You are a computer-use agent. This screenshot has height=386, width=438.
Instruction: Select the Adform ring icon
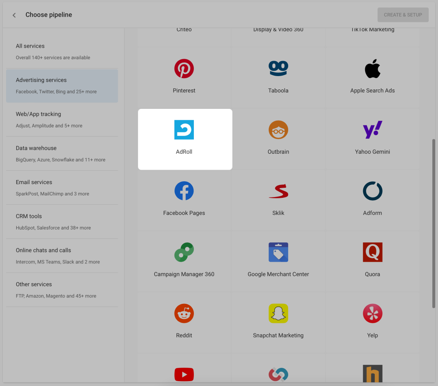coord(373,191)
